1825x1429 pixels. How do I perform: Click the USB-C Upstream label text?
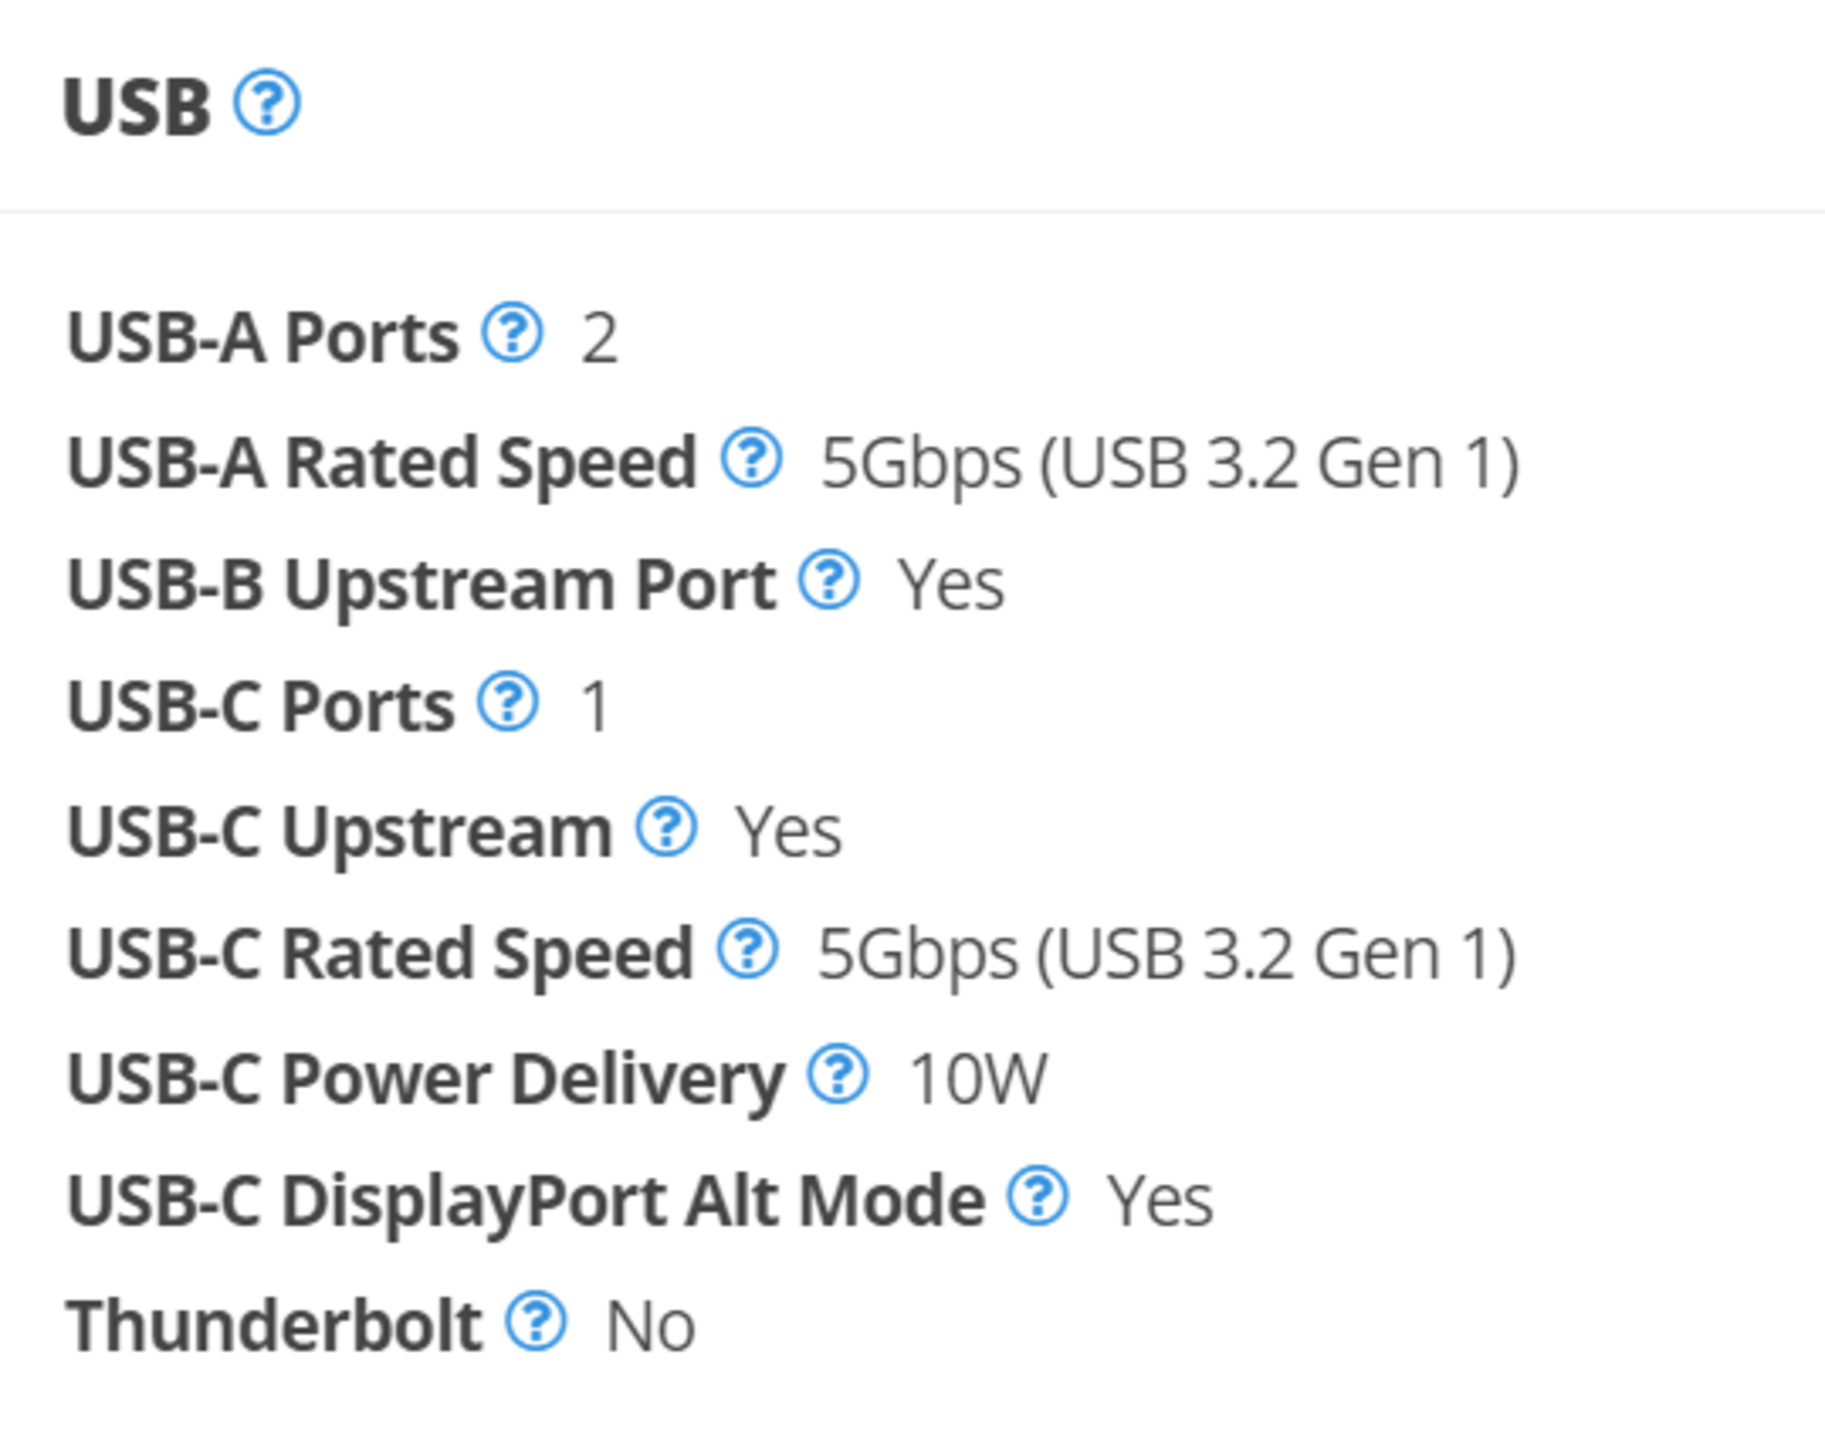point(340,831)
